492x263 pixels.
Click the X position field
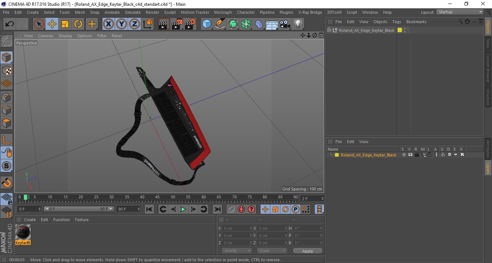point(238,228)
